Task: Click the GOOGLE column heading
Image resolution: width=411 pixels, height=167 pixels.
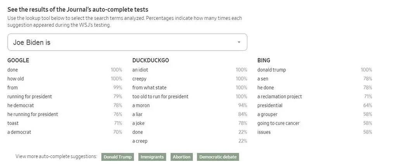Action: pos(18,60)
